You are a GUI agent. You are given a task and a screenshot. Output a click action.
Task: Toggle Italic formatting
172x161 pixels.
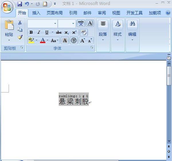click(x=38, y=32)
